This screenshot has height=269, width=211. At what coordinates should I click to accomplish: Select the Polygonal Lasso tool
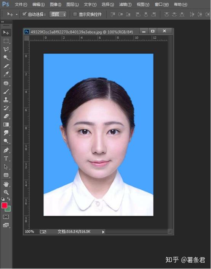tap(6, 49)
